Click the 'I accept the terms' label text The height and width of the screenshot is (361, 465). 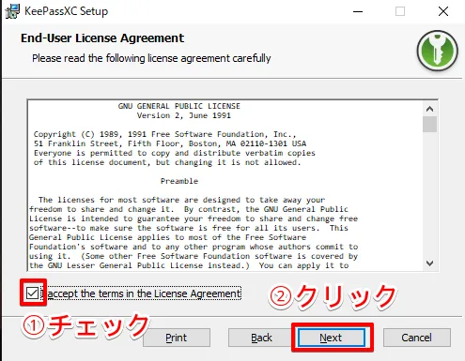point(142,293)
